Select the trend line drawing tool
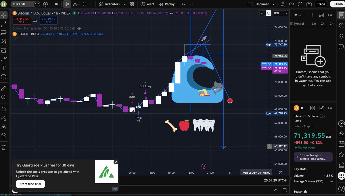 click(4, 24)
